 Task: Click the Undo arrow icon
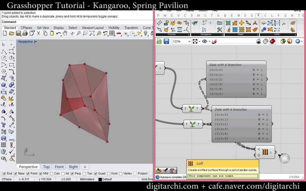58,33
